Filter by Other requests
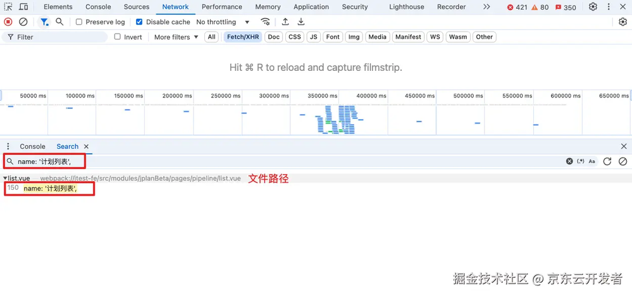The width and height of the screenshot is (632, 295). click(x=485, y=37)
